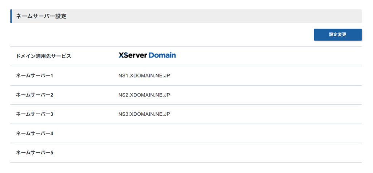Click the NS1.XDOMAIN.NE.JP value
The width and height of the screenshot is (373, 173).
point(144,75)
